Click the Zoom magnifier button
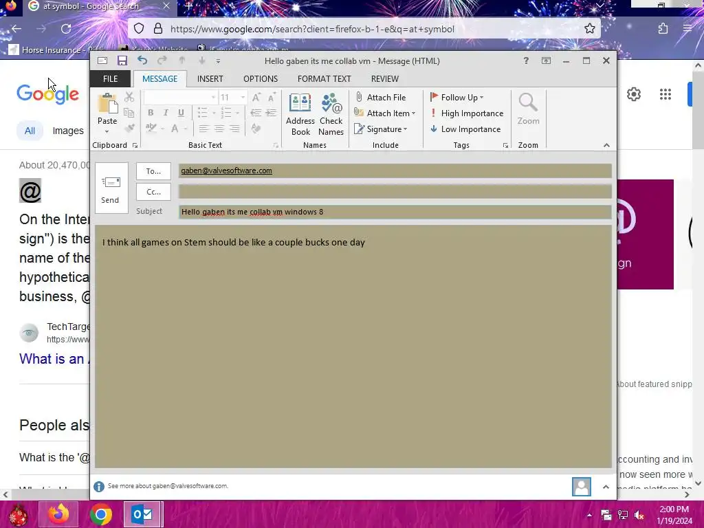 point(529,109)
